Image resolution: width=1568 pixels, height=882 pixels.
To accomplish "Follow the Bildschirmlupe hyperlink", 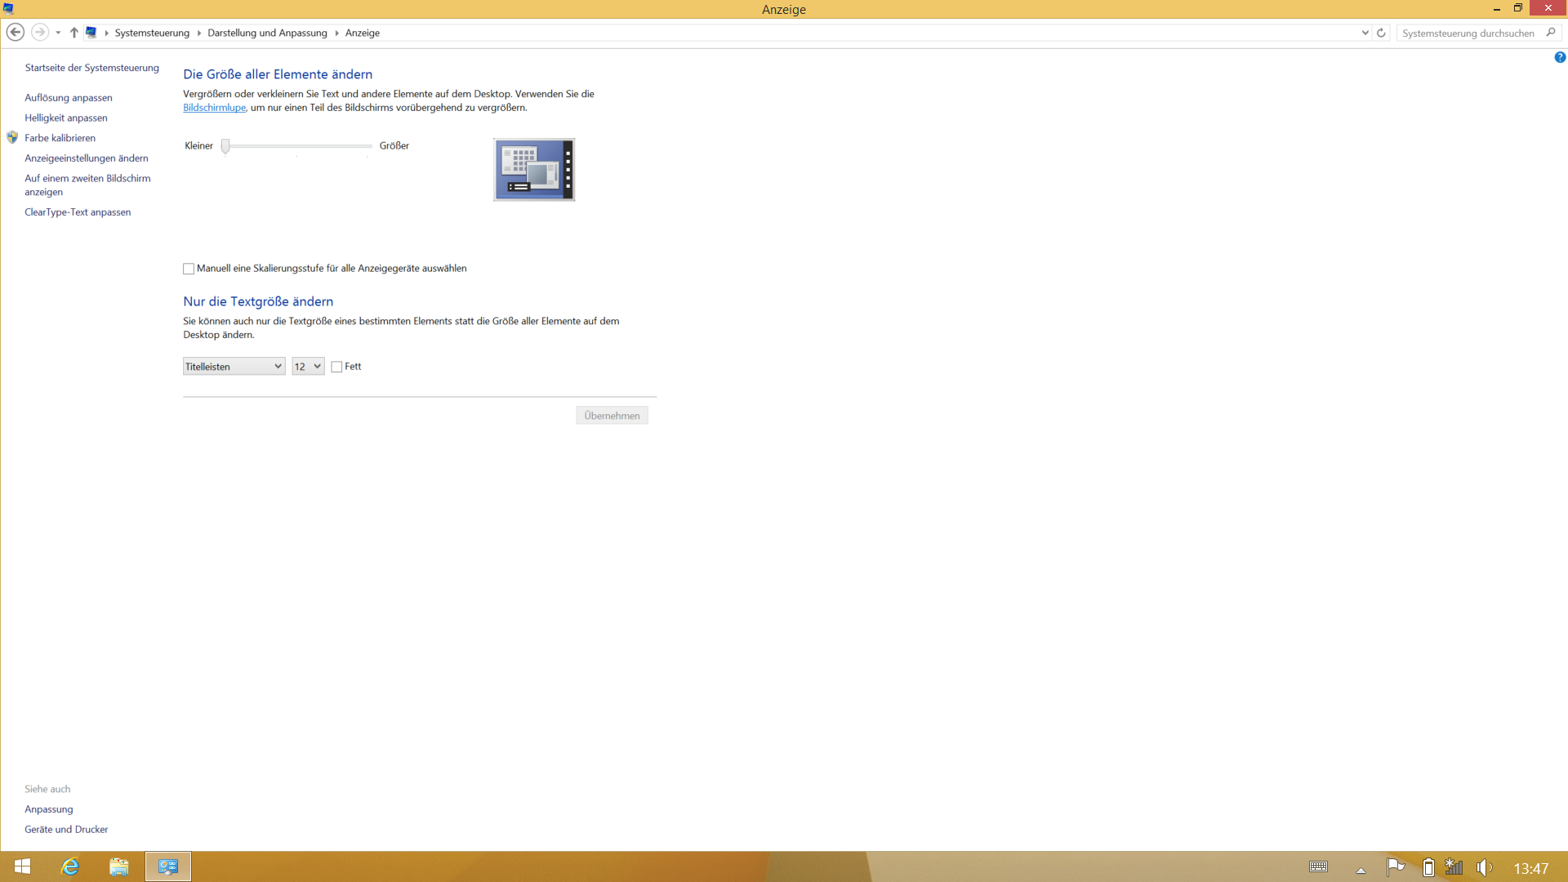I will click(214, 107).
